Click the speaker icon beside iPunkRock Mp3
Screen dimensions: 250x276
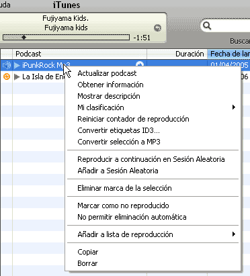7,65
